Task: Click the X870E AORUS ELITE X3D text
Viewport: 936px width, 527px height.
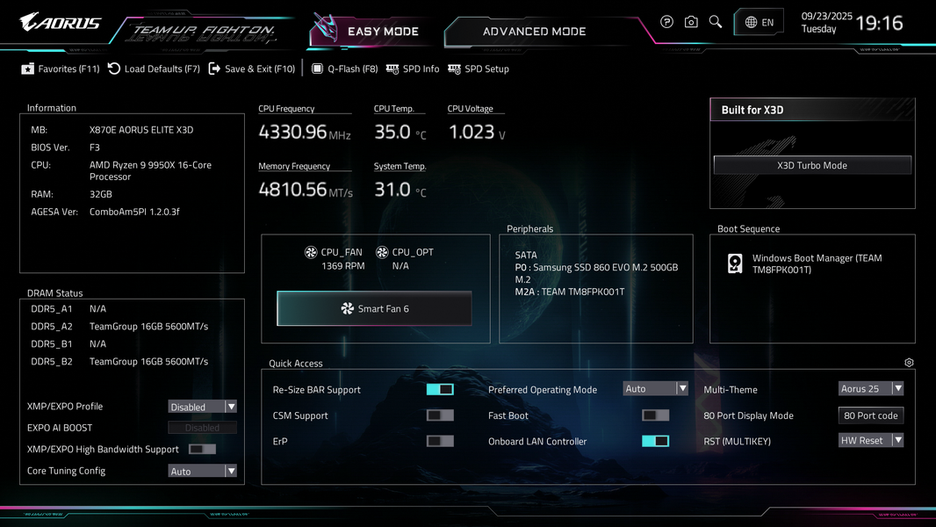Action: click(x=141, y=129)
